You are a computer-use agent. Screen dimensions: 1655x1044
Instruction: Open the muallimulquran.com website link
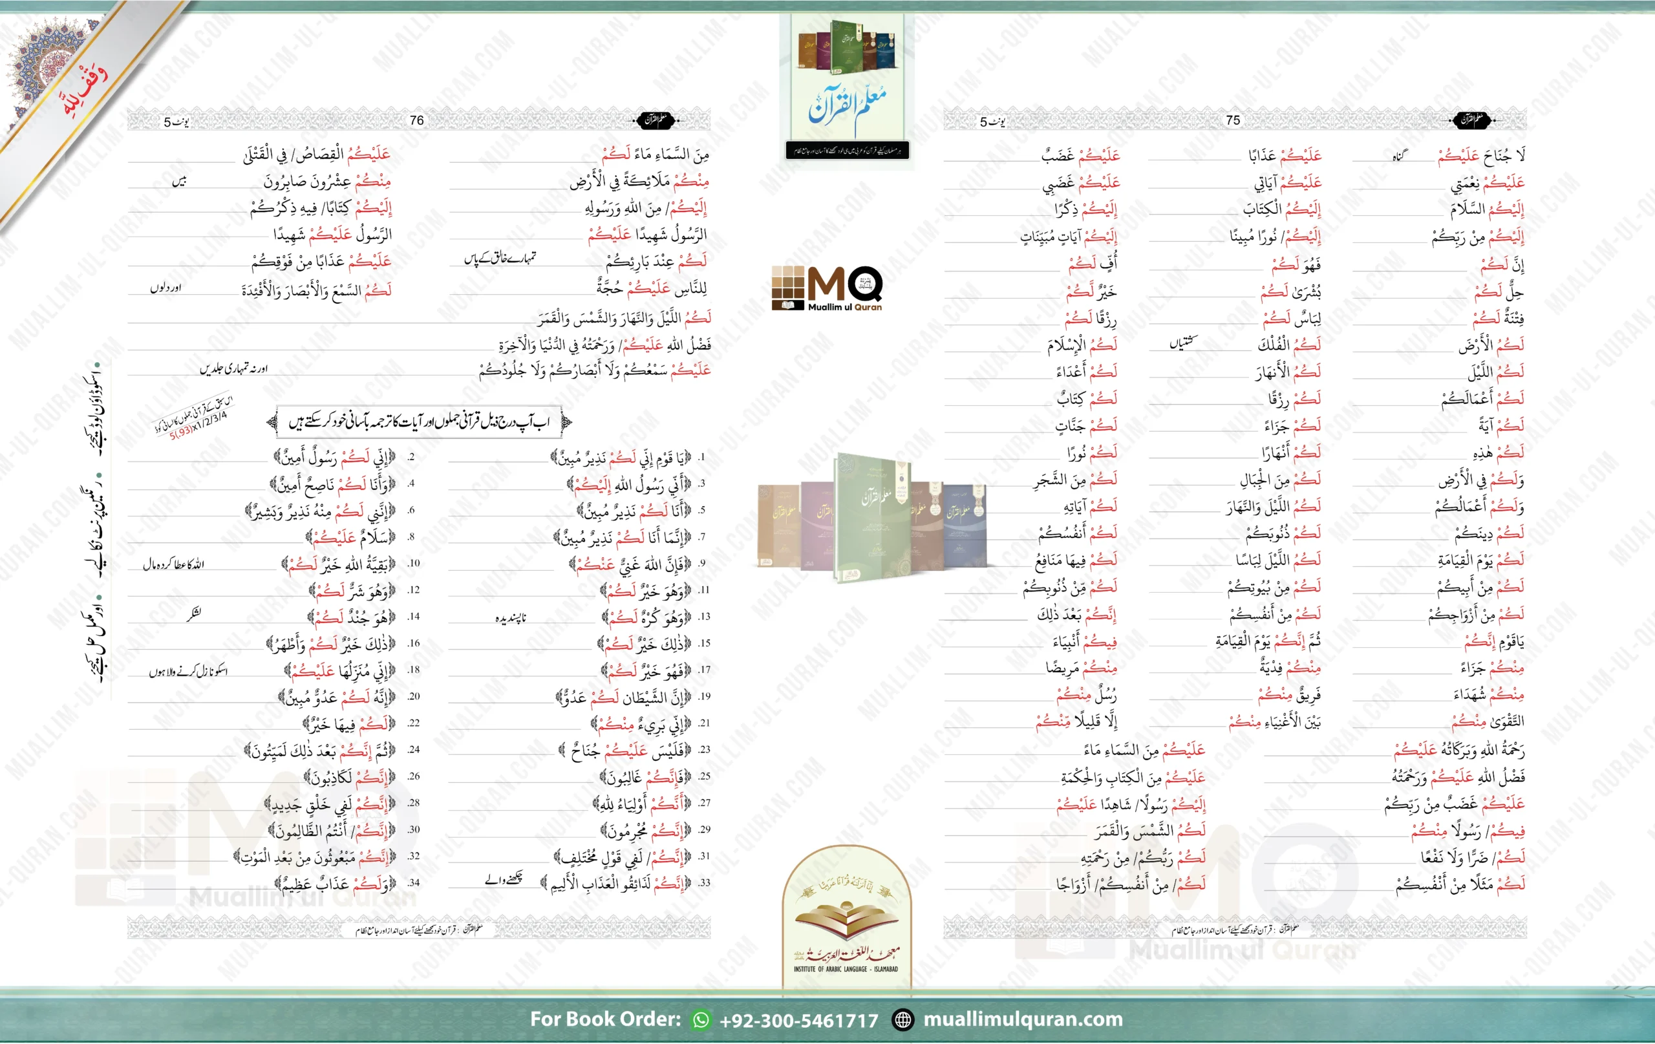pyautogui.click(x=1023, y=1019)
